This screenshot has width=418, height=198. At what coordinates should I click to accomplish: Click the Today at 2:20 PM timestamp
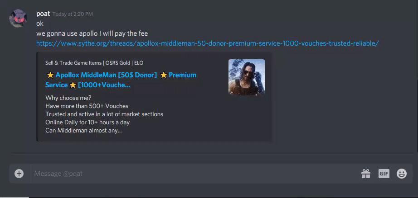(73, 14)
